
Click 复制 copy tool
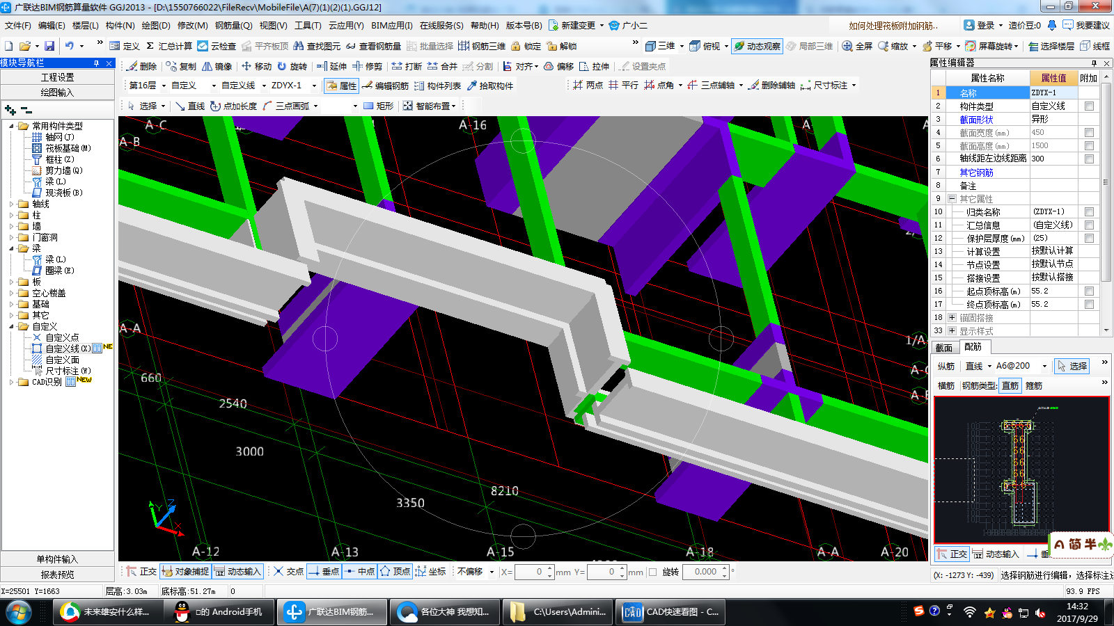pos(181,66)
